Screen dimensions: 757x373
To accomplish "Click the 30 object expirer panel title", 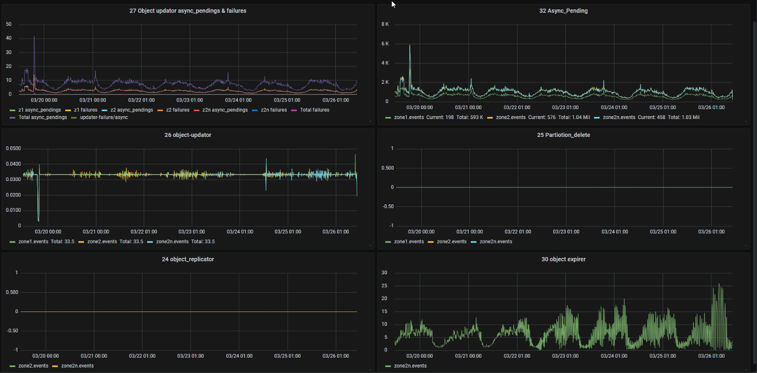I will pyautogui.click(x=563, y=259).
